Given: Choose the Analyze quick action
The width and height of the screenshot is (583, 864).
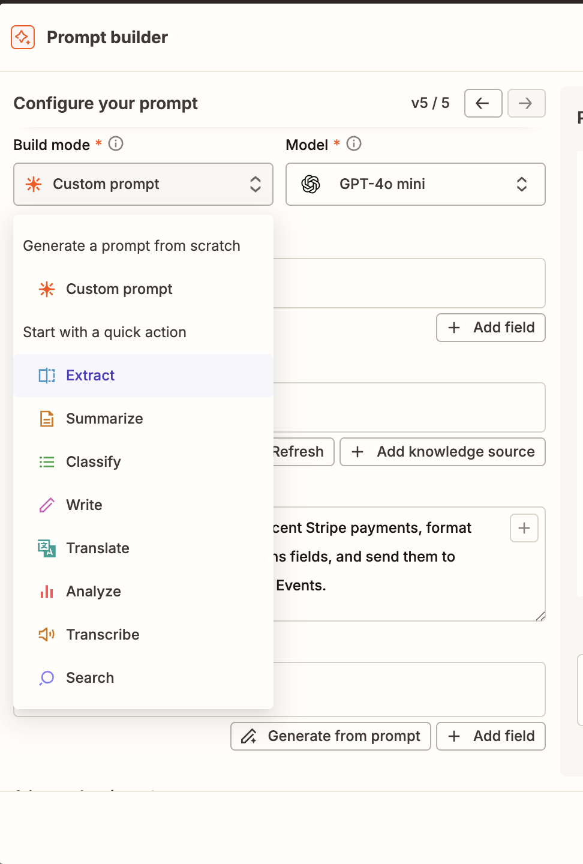Looking at the screenshot, I should coord(143,592).
